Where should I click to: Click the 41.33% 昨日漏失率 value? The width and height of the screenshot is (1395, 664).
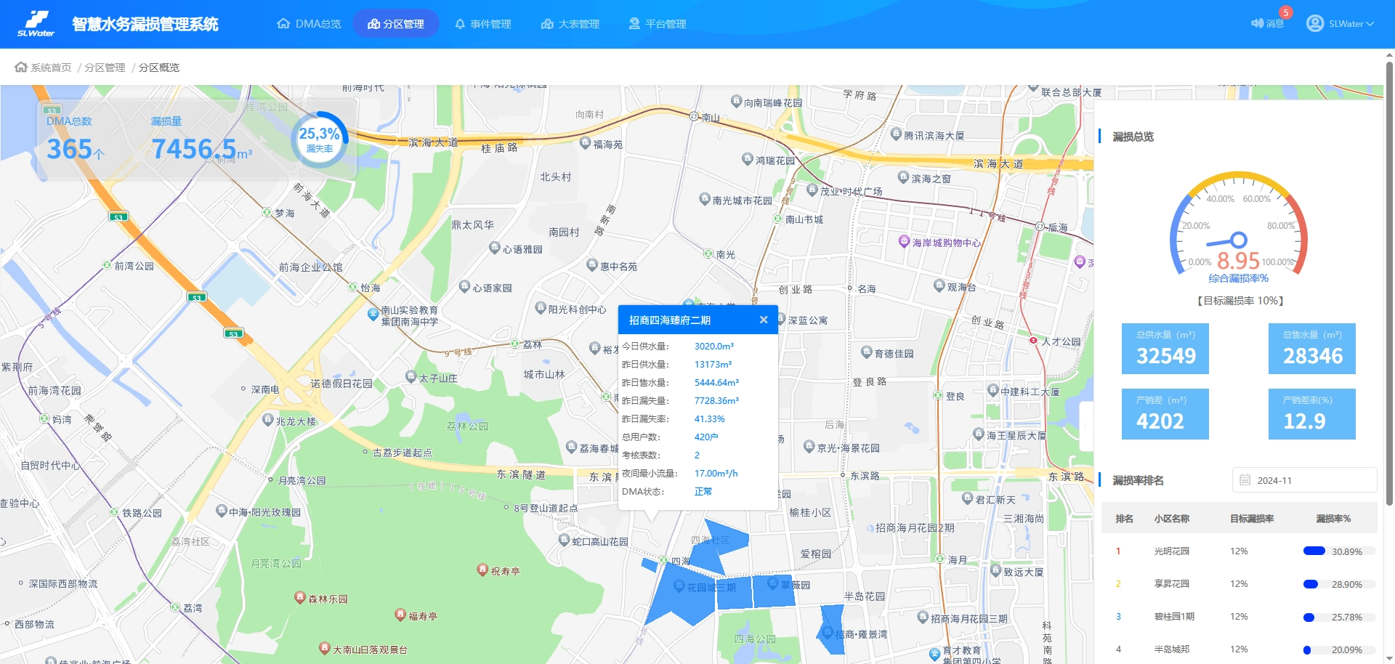pyautogui.click(x=709, y=419)
